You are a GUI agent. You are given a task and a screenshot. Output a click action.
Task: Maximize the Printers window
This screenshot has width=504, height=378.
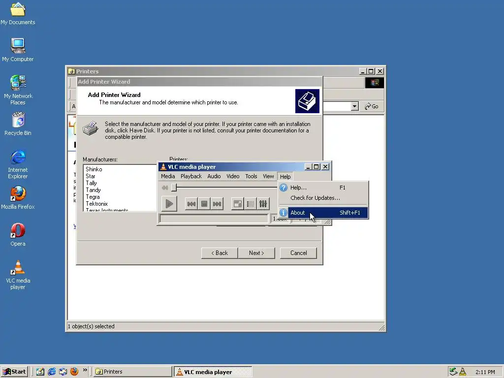click(371, 71)
